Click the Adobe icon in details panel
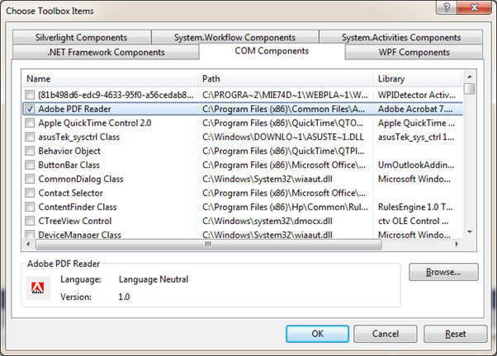Image resolution: width=497 pixels, height=356 pixels. pos(38,288)
